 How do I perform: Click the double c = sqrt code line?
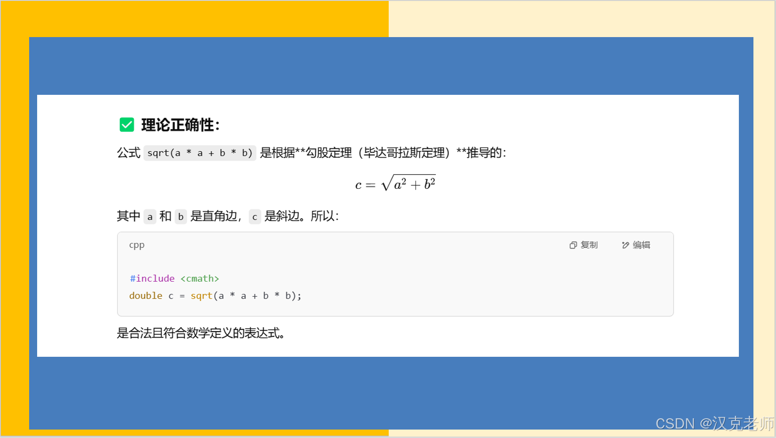point(215,296)
